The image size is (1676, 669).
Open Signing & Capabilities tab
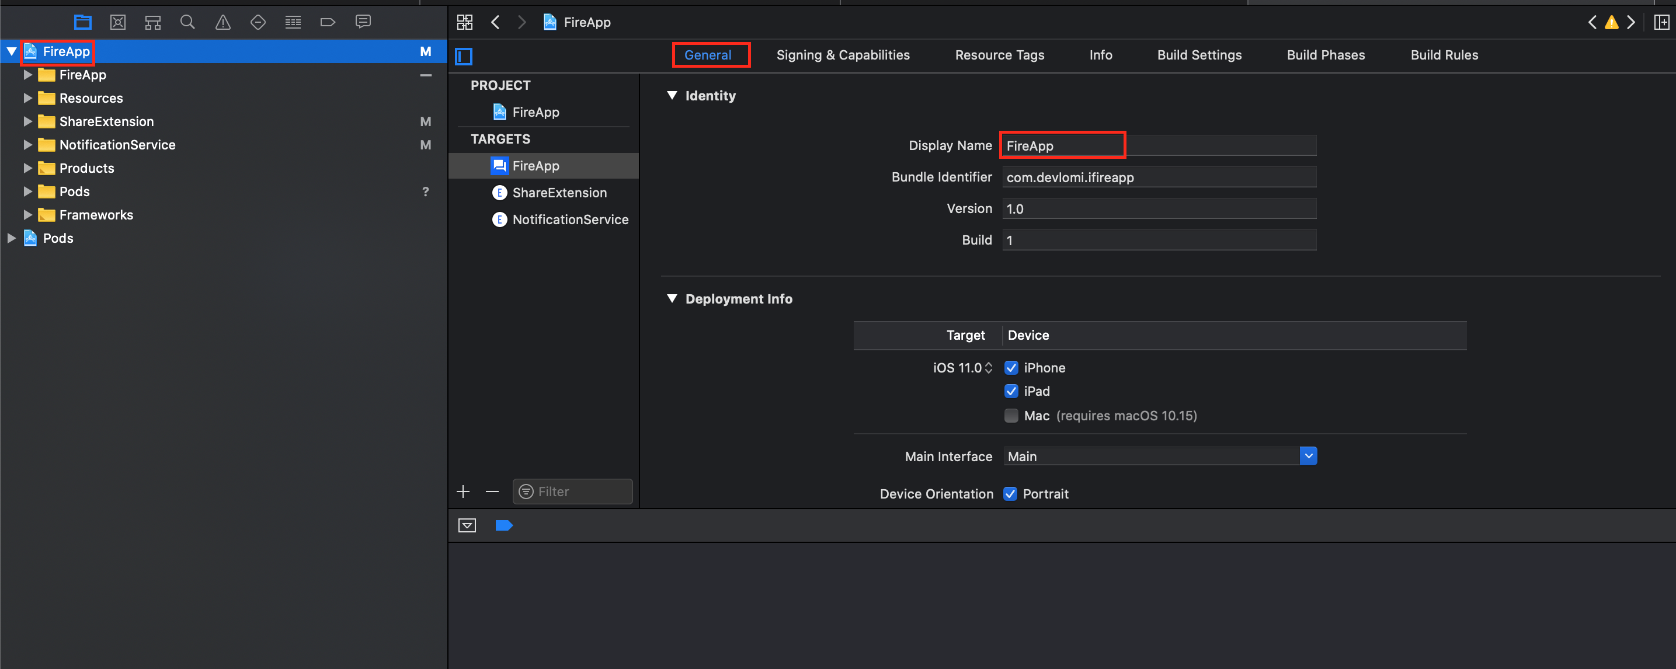843,55
